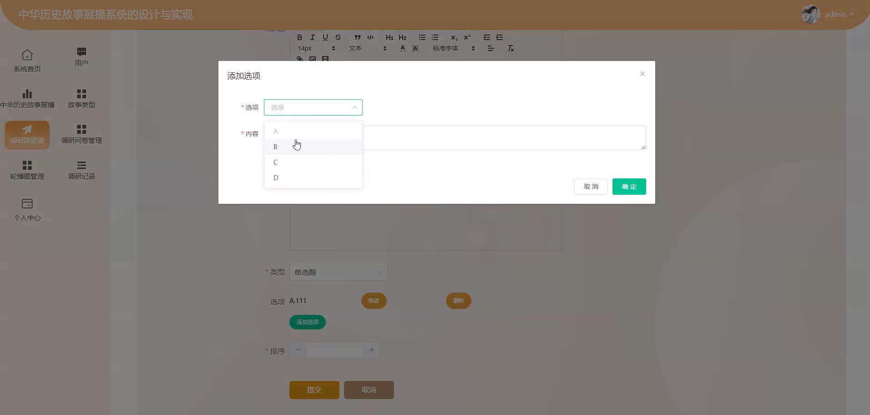Open 中华历史故事展播 in the sidebar
The image size is (870, 415).
pyautogui.click(x=27, y=99)
